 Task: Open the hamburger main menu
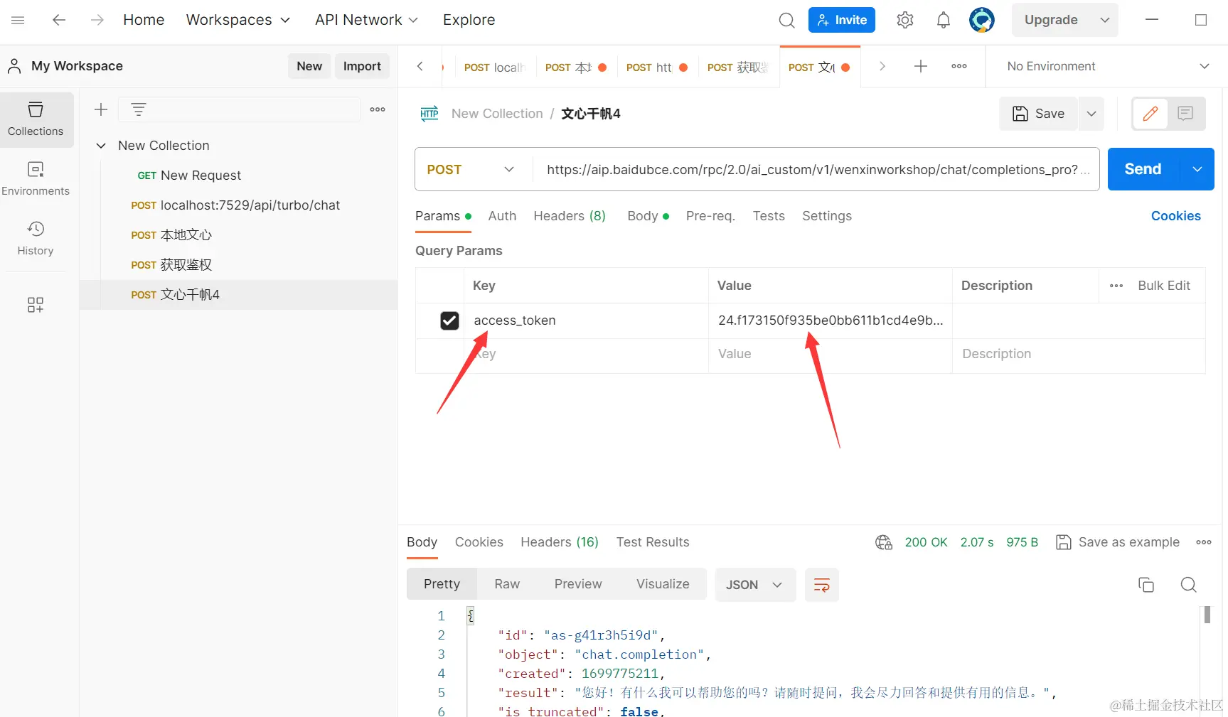[x=18, y=20]
